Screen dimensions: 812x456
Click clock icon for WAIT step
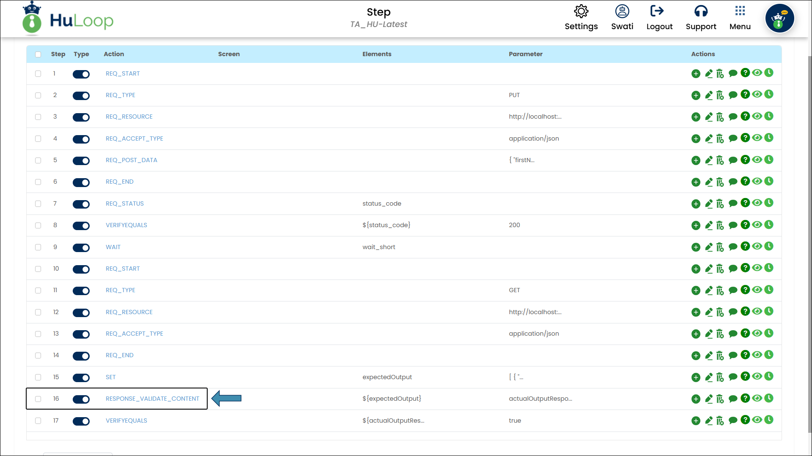769,246
